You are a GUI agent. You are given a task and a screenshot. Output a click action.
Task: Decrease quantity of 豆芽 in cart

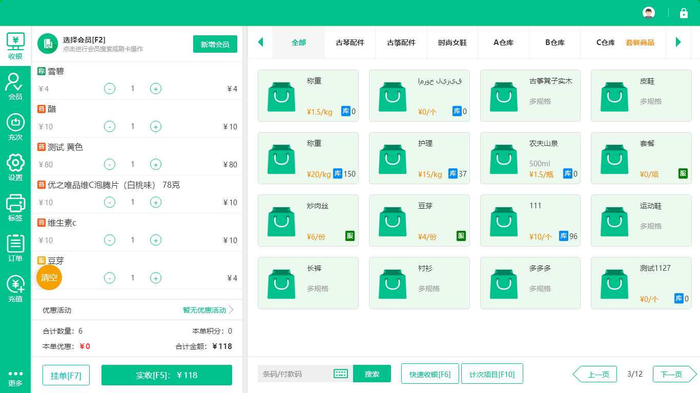pyautogui.click(x=110, y=278)
